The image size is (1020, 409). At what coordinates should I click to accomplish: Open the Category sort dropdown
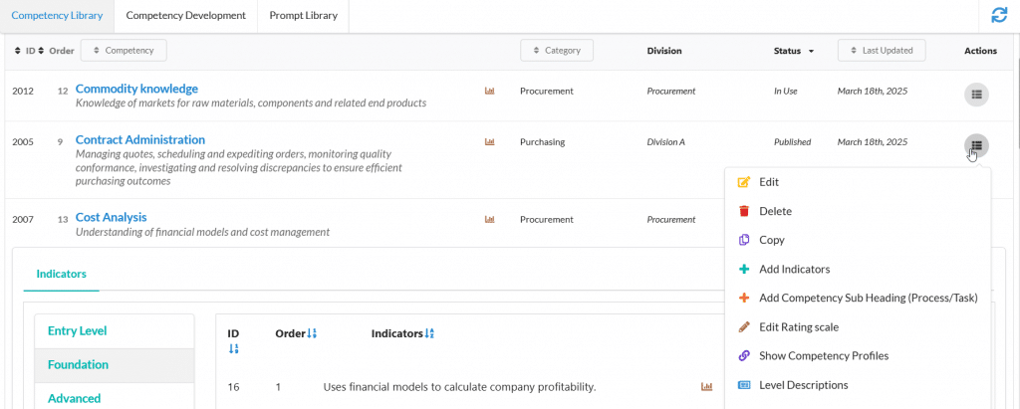tap(557, 50)
